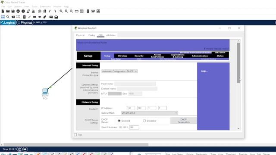Launch the Activity Wizard icon
276x155 pixels.
[x=34, y=11]
